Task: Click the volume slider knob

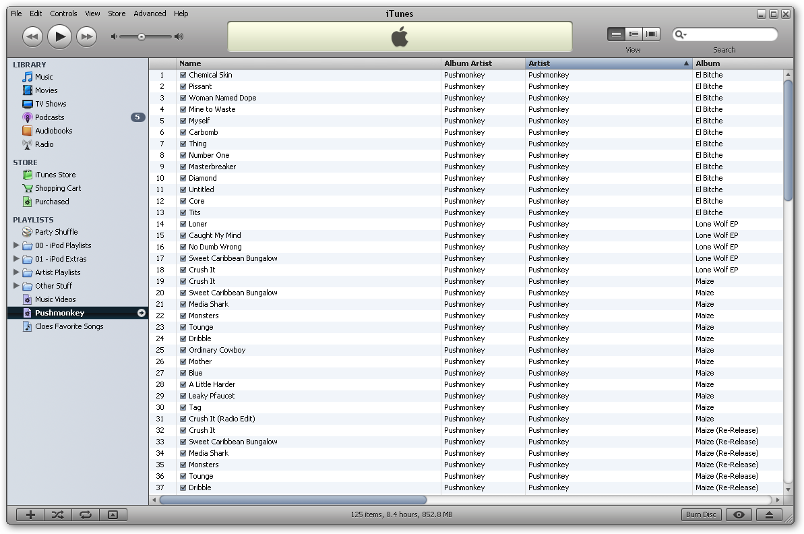Action: coord(142,36)
